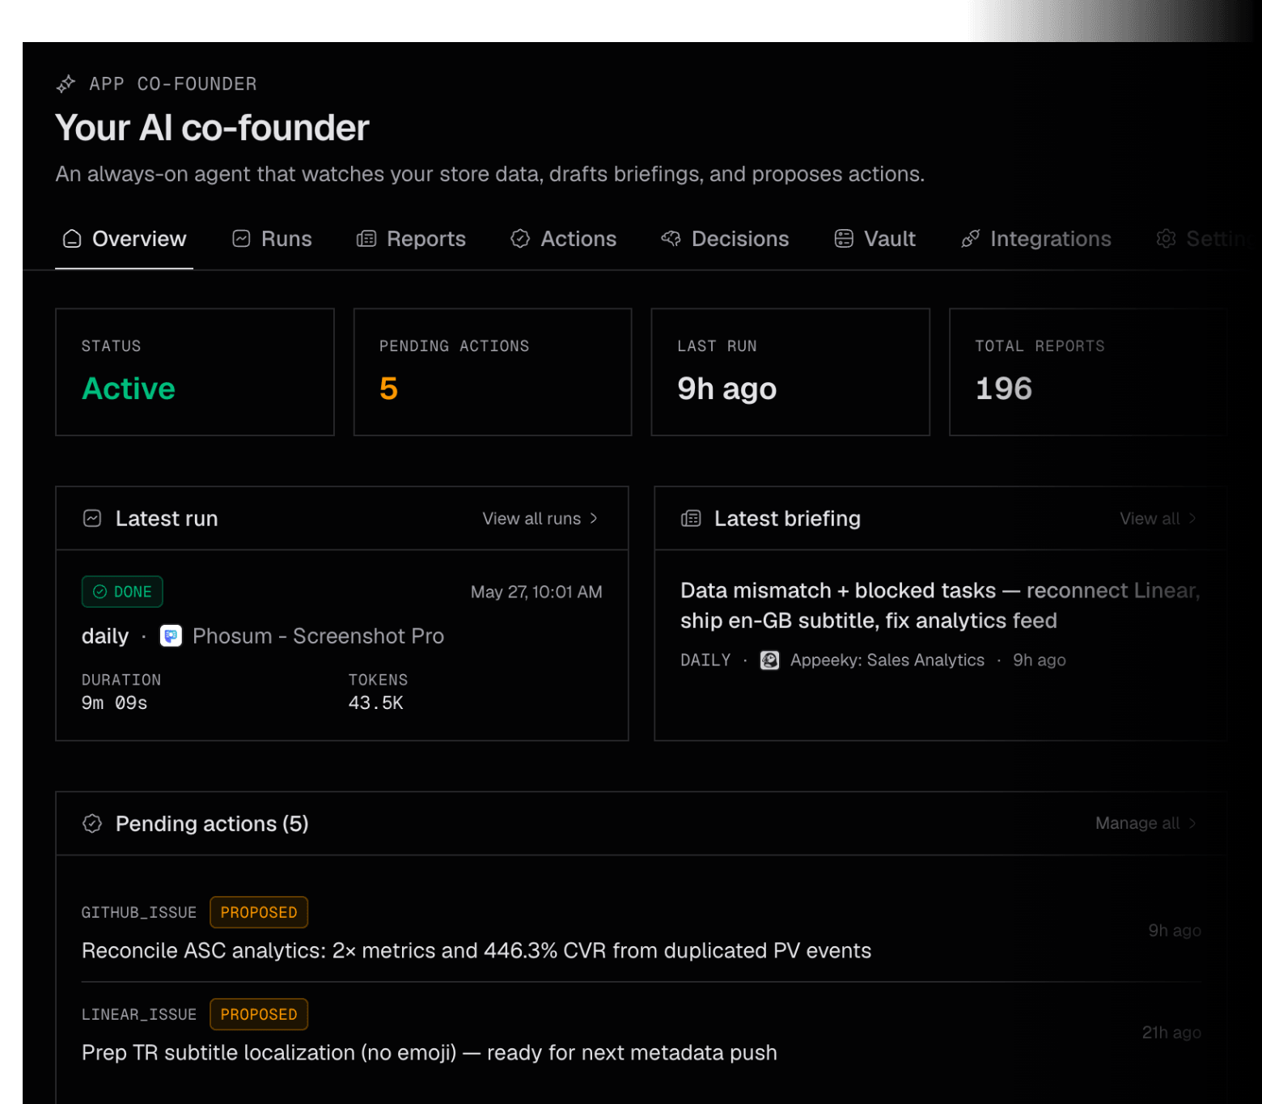Click the pending actions count 5

point(388,389)
